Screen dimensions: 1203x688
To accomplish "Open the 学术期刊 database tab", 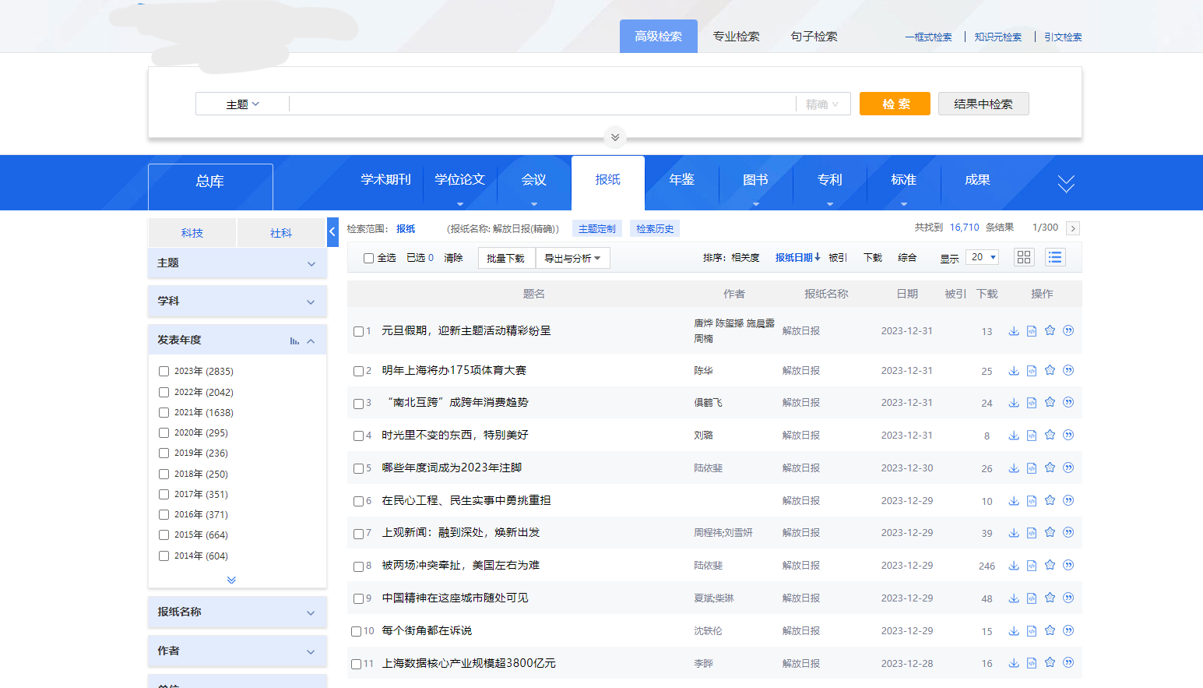I will [385, 180].
